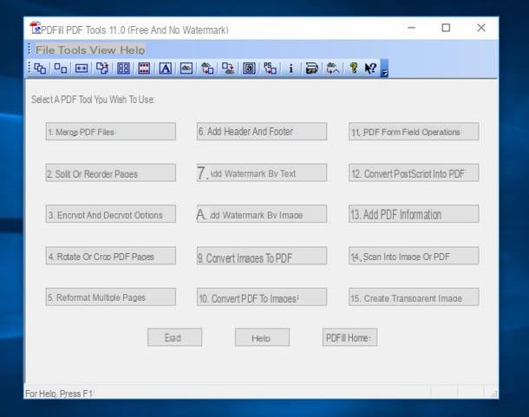Choose 10. Convert PDF To Images button

(x=262, y=297)
